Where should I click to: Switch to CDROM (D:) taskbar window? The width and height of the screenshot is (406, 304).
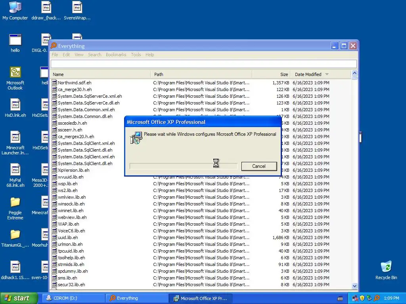73,298
